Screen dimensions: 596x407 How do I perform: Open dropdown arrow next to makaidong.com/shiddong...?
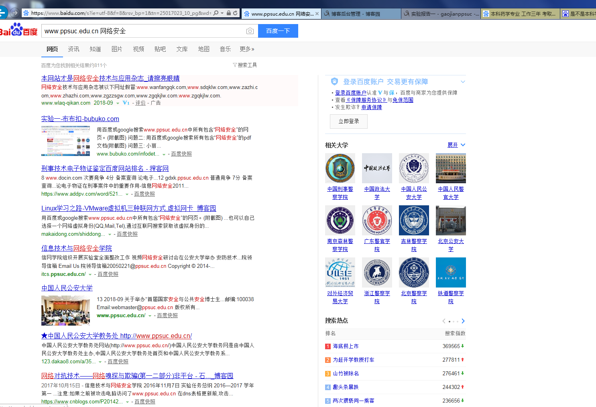click(110, 235)
